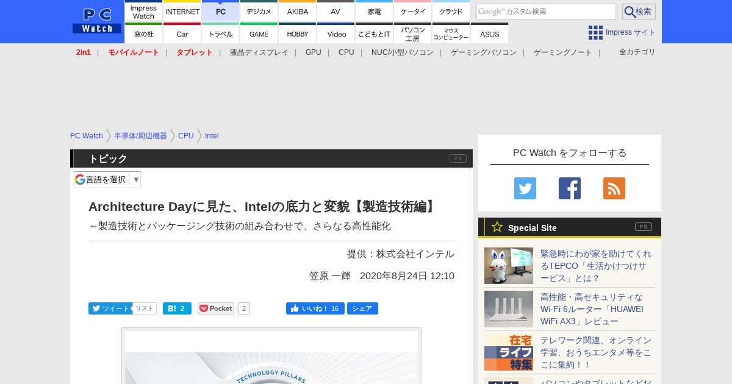
Task: Open the ASUS tab
Action: click(490, 33)
